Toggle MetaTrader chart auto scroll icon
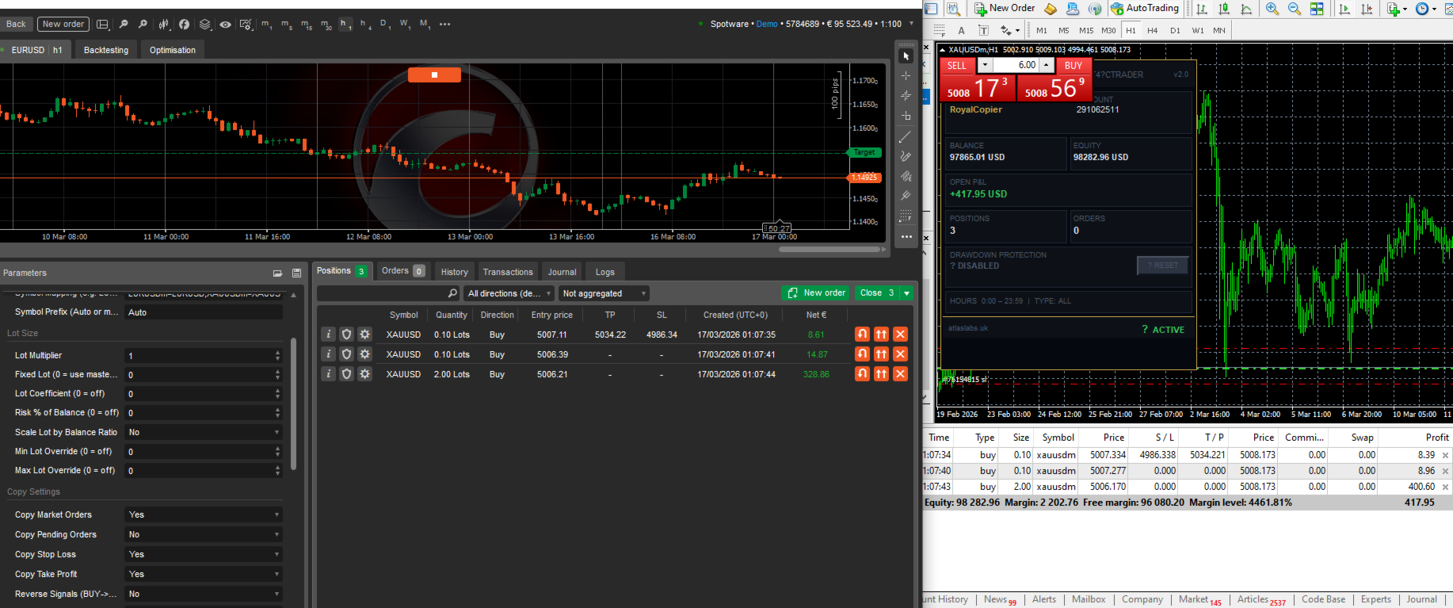Viewport: 1453px width, 608px height. (x=1344, y=9)
